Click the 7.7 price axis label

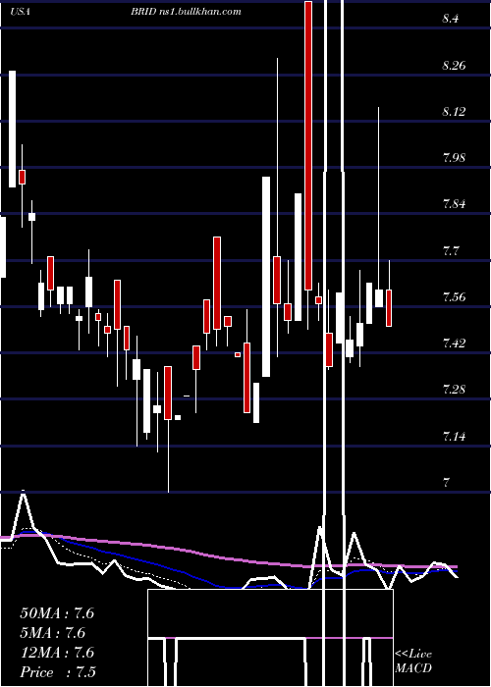451,251
